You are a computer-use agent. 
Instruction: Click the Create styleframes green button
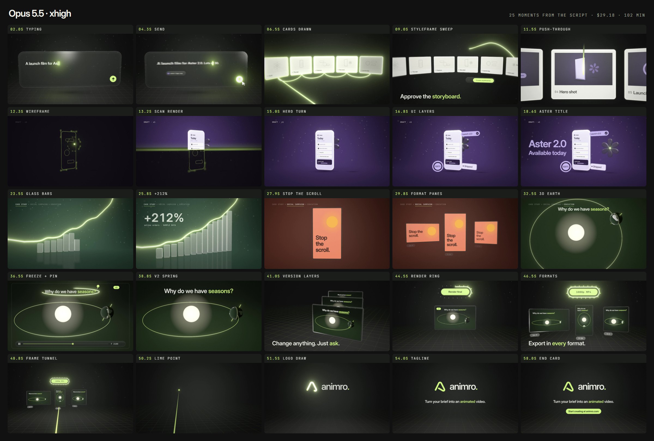pos(483,80)
